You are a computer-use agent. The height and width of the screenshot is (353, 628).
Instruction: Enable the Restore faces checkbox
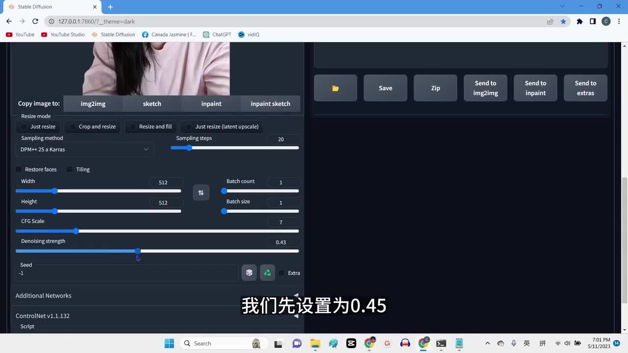(x=19, y=170)
